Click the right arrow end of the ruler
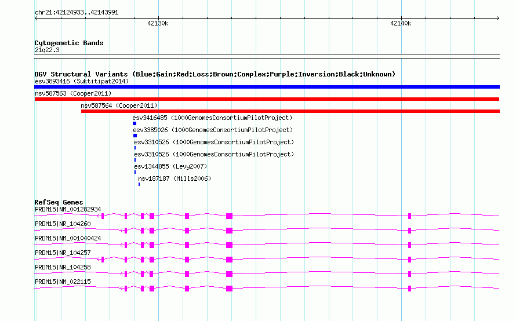 pyautogui.click(x=498, y=19)
